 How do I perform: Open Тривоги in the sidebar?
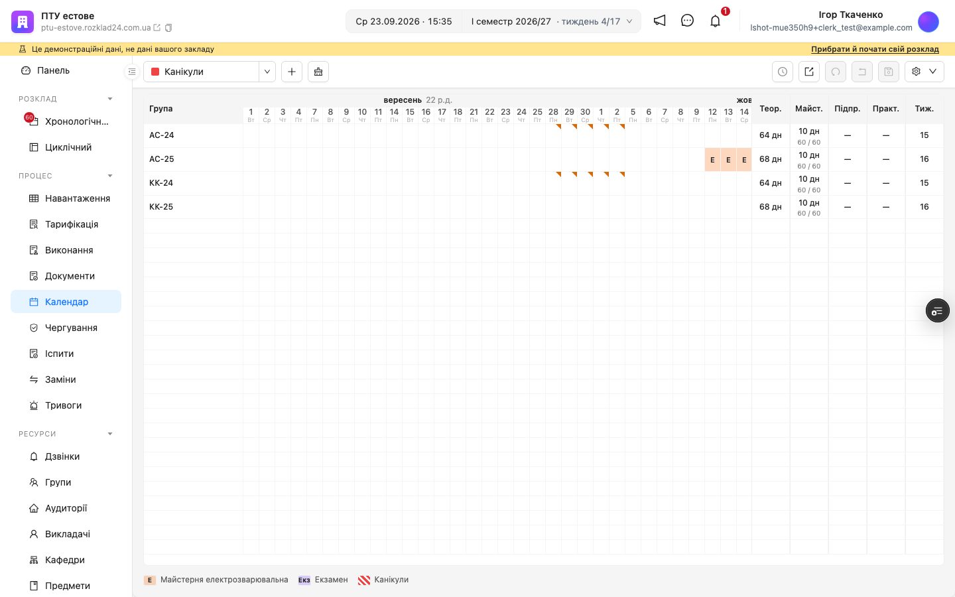(66, 405)
